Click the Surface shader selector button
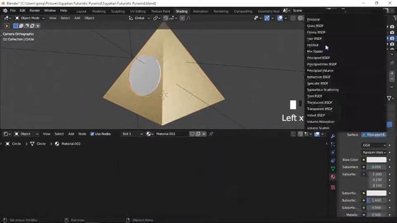Image resolution: width=397 pixels, height=223 pixels. point(374,135)
